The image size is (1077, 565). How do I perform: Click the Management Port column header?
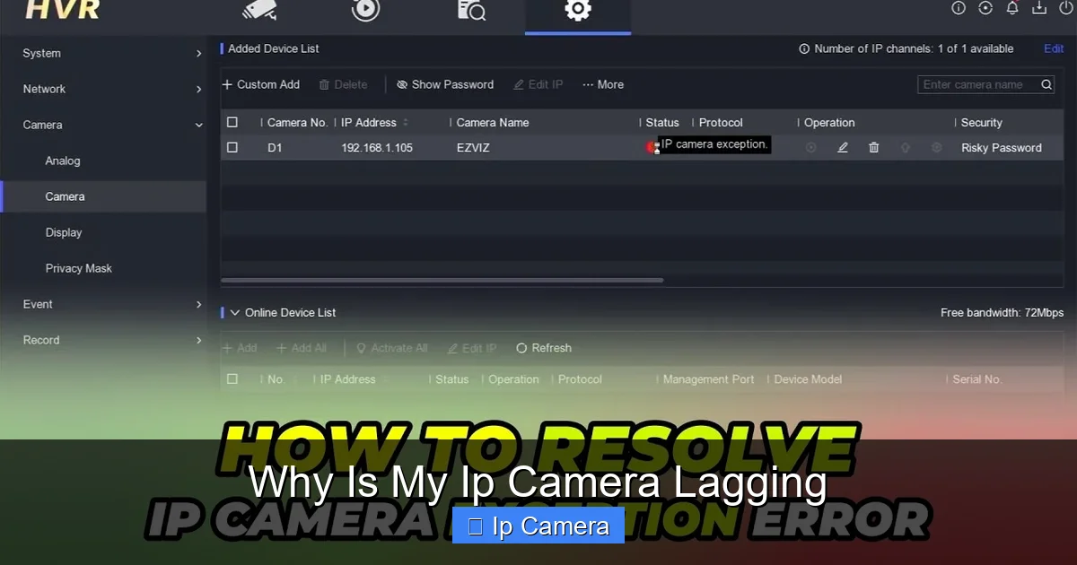click(708, 379)
